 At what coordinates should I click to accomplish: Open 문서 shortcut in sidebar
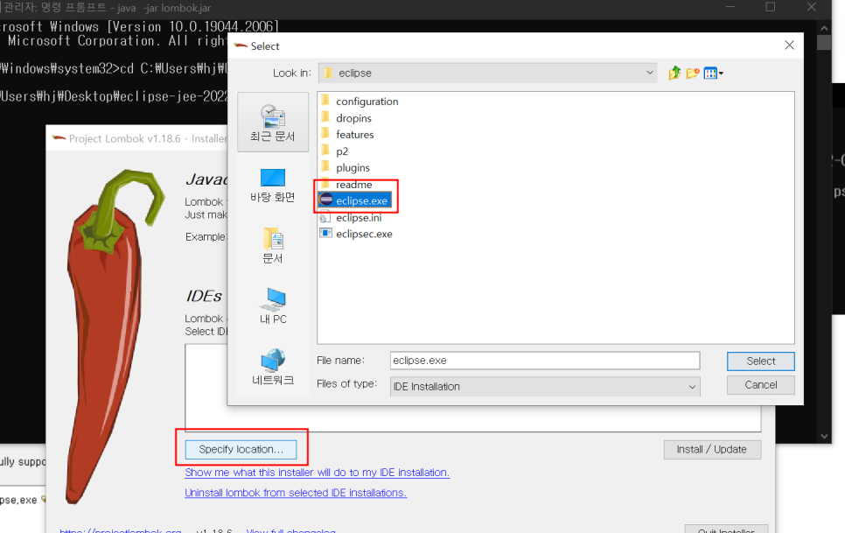[x=273, y=245]
